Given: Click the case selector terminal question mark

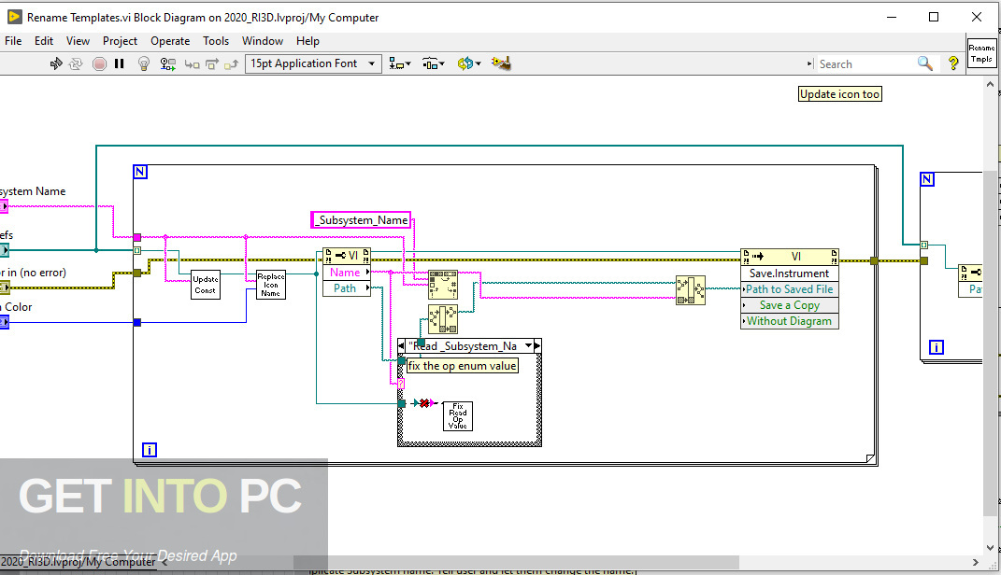Looking at the screenshot, I should pyautogui.click(x=401, y=384).
